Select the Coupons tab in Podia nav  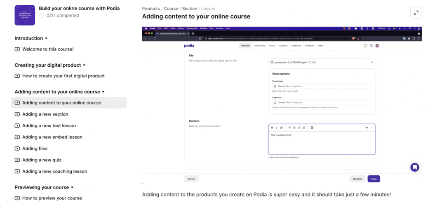283,46
